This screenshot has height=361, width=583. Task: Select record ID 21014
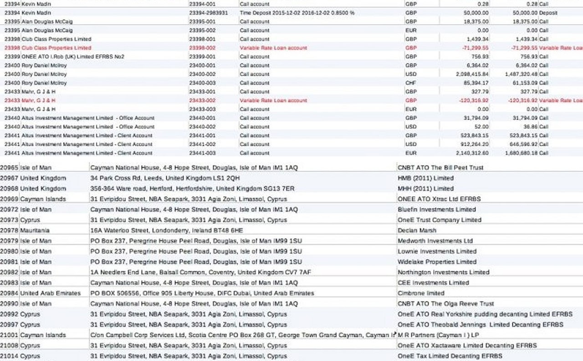[x=9, y=356]
